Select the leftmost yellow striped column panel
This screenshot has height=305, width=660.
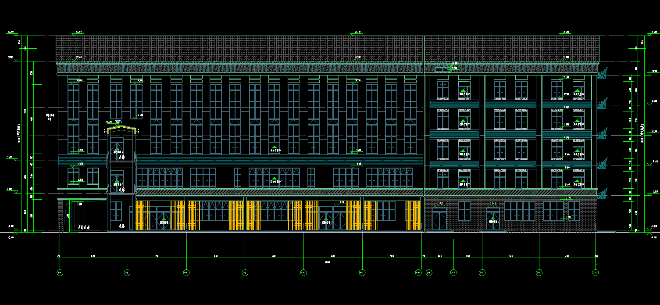[x=140, y=215]
